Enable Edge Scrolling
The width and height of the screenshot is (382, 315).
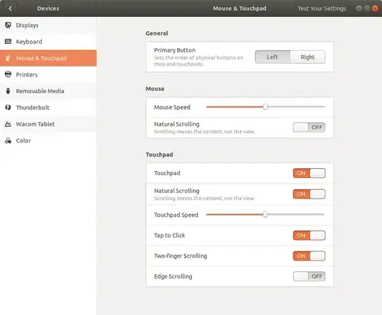(309, 276)
